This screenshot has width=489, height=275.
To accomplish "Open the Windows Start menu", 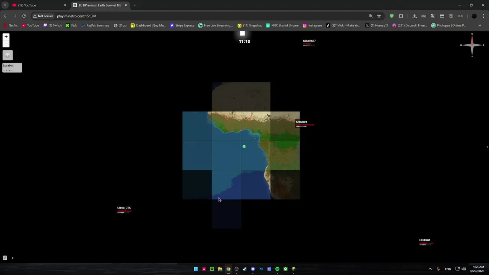I will click(196, 269).
